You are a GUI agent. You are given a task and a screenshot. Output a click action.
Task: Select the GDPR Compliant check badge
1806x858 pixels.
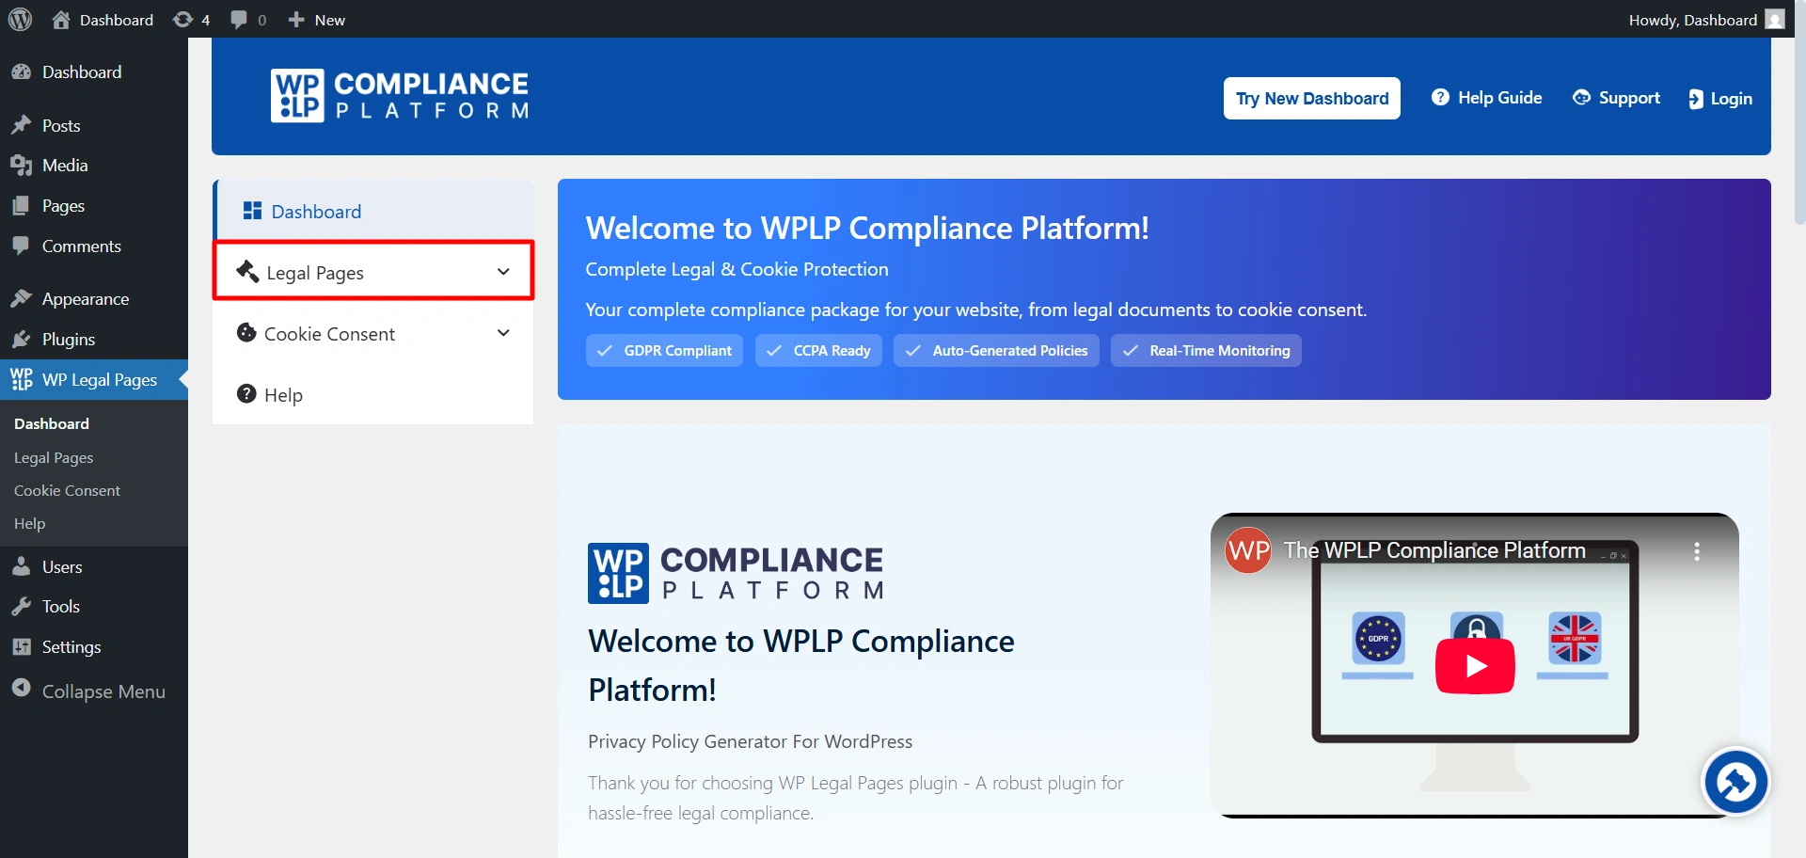[664, 350]
